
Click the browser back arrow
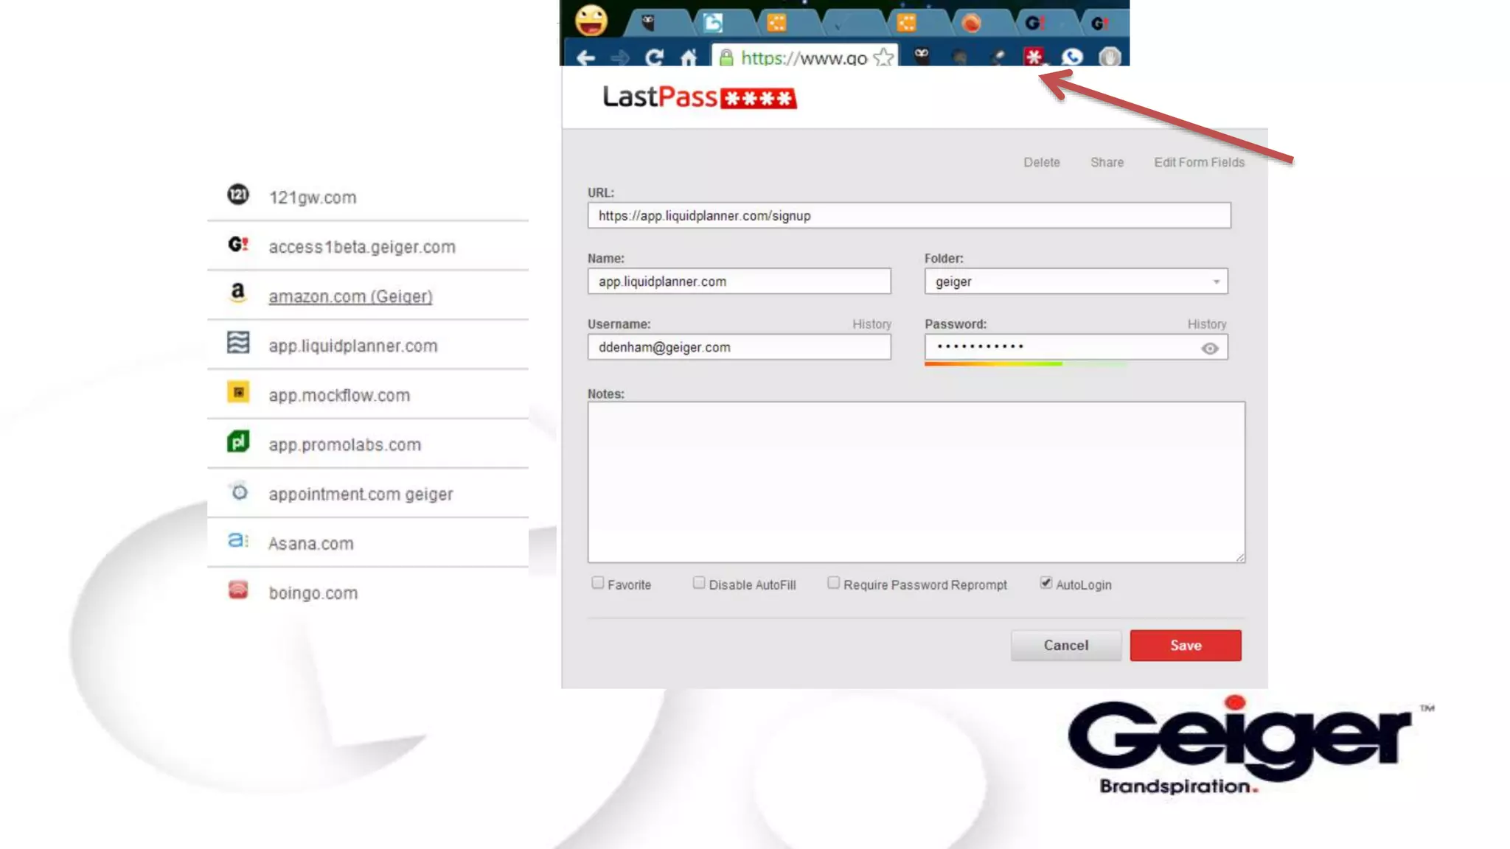[x=585, y=57]
